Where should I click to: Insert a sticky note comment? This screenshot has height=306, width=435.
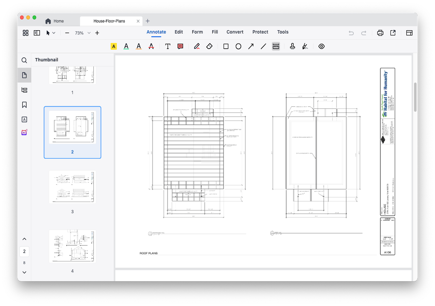pyautogui.click(x=180, y=46)
